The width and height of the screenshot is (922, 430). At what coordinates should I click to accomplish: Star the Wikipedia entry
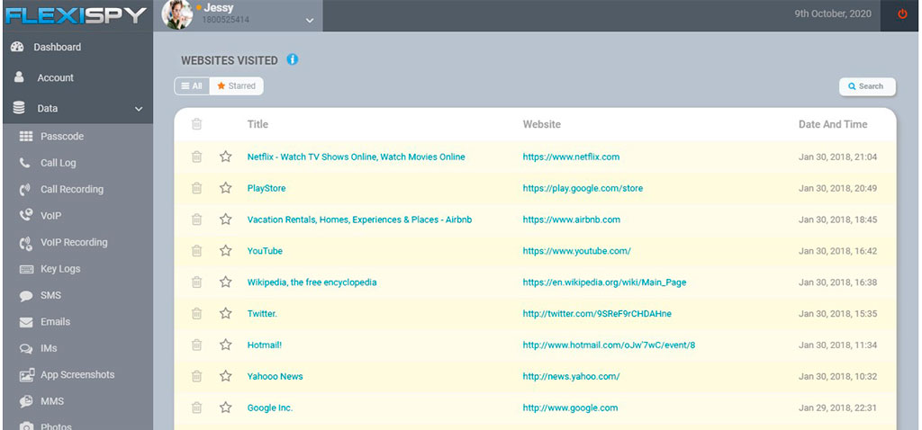226,282
